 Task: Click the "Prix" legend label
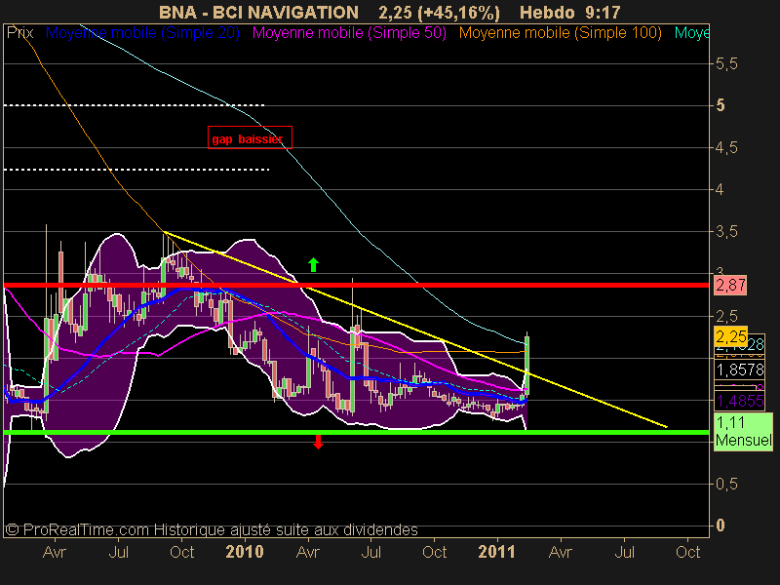tap(19, 33)
